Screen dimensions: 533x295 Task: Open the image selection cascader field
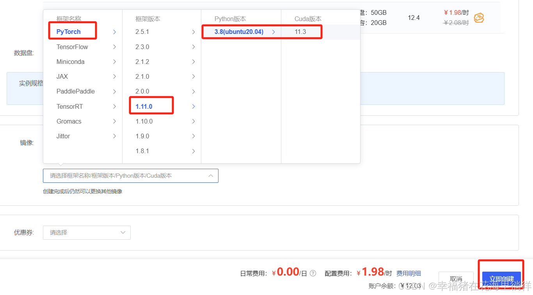[131, 176]
